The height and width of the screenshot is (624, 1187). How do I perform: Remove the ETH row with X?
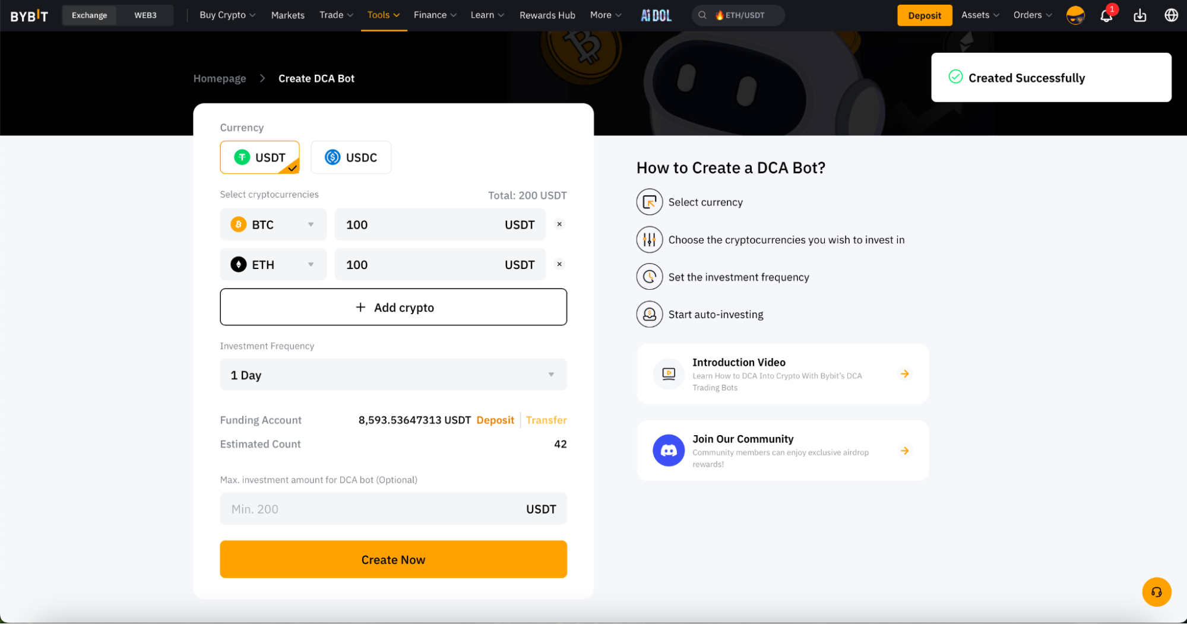point(559,264)
